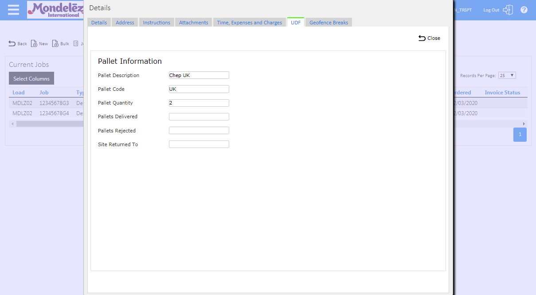Click the Site Returned To input
The width and height of the screenshot is (536, 295).
199,144
